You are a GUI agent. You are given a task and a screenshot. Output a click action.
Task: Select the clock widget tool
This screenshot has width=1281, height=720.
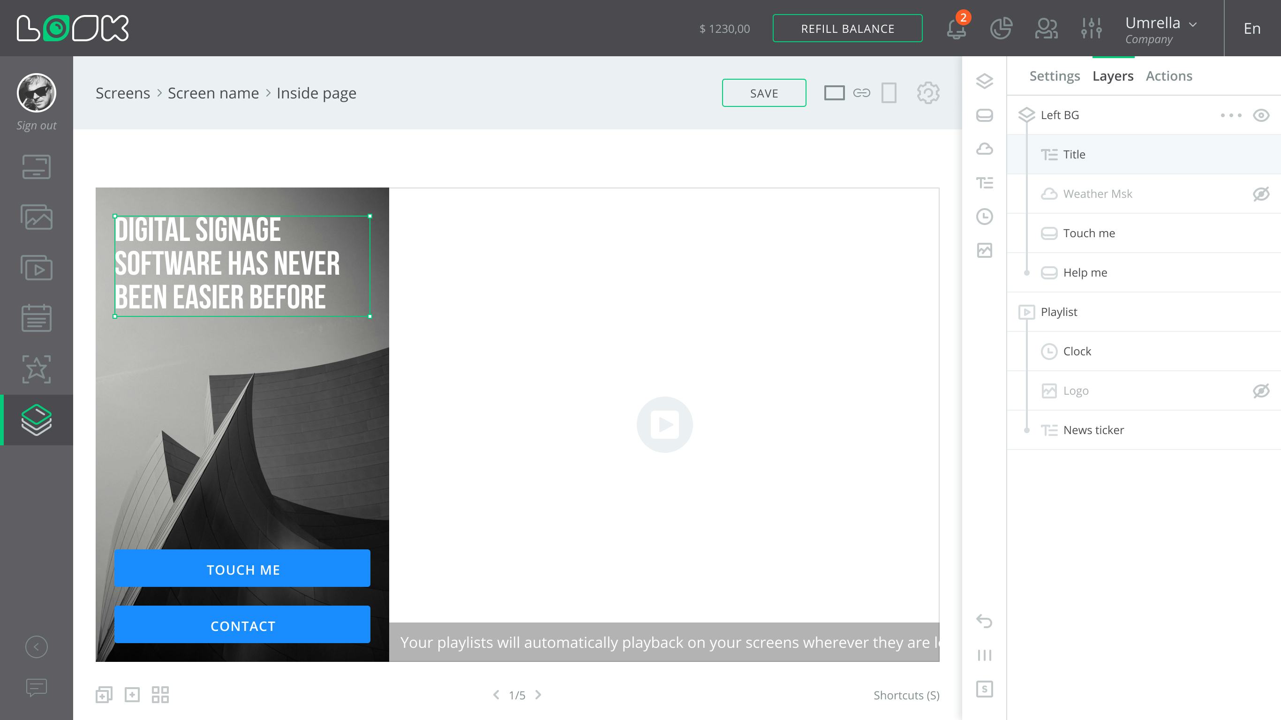[x=985, y=217]
